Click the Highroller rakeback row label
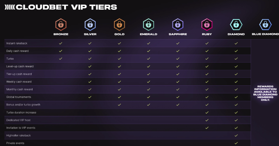The image size is (279, 146). click(x=19, y=135)
